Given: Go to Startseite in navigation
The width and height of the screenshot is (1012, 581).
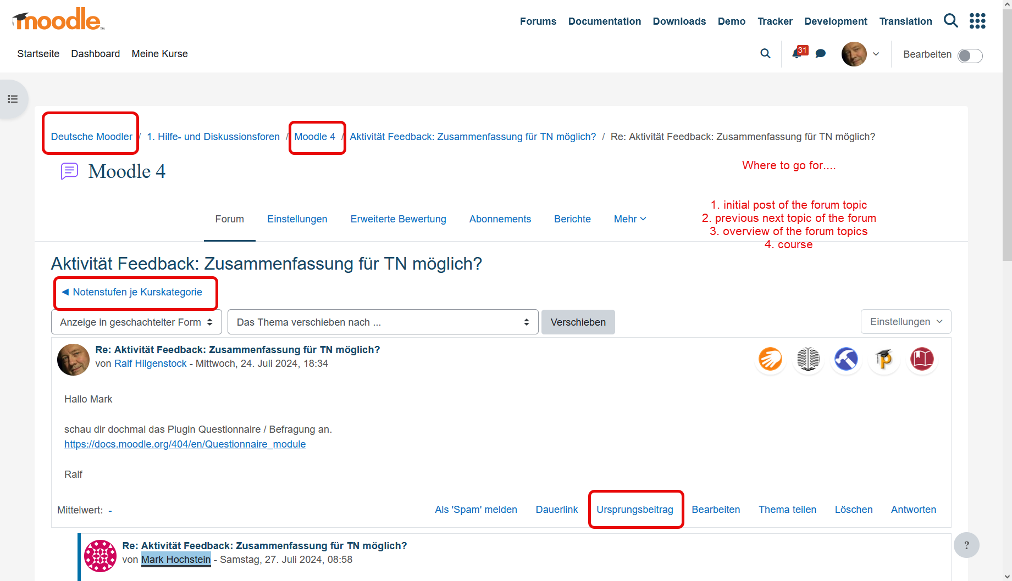Looking at the screenshot, I should point(38,54).
